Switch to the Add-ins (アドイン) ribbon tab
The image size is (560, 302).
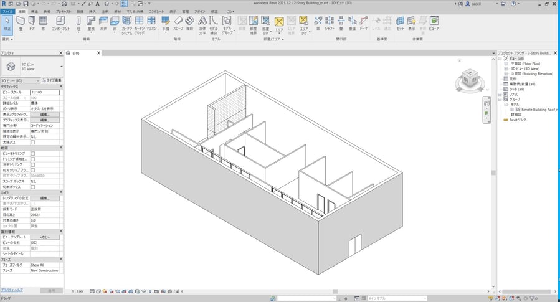pos(199,11)
